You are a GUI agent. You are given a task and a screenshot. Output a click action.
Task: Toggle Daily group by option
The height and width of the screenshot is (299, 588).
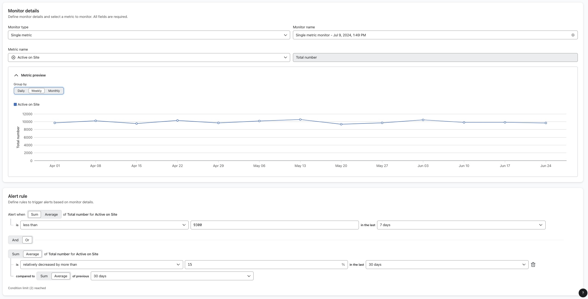[21, 91]
